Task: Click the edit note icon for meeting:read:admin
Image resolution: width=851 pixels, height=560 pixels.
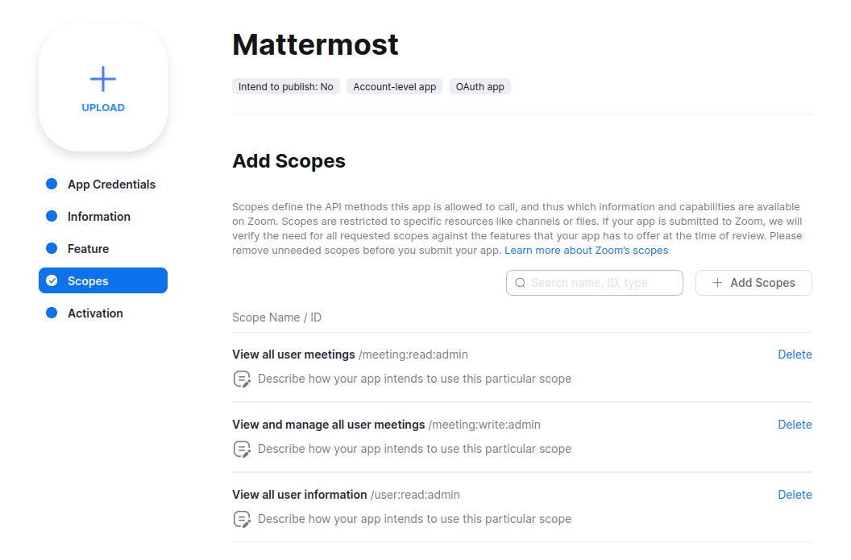Action: click(242, 379)
